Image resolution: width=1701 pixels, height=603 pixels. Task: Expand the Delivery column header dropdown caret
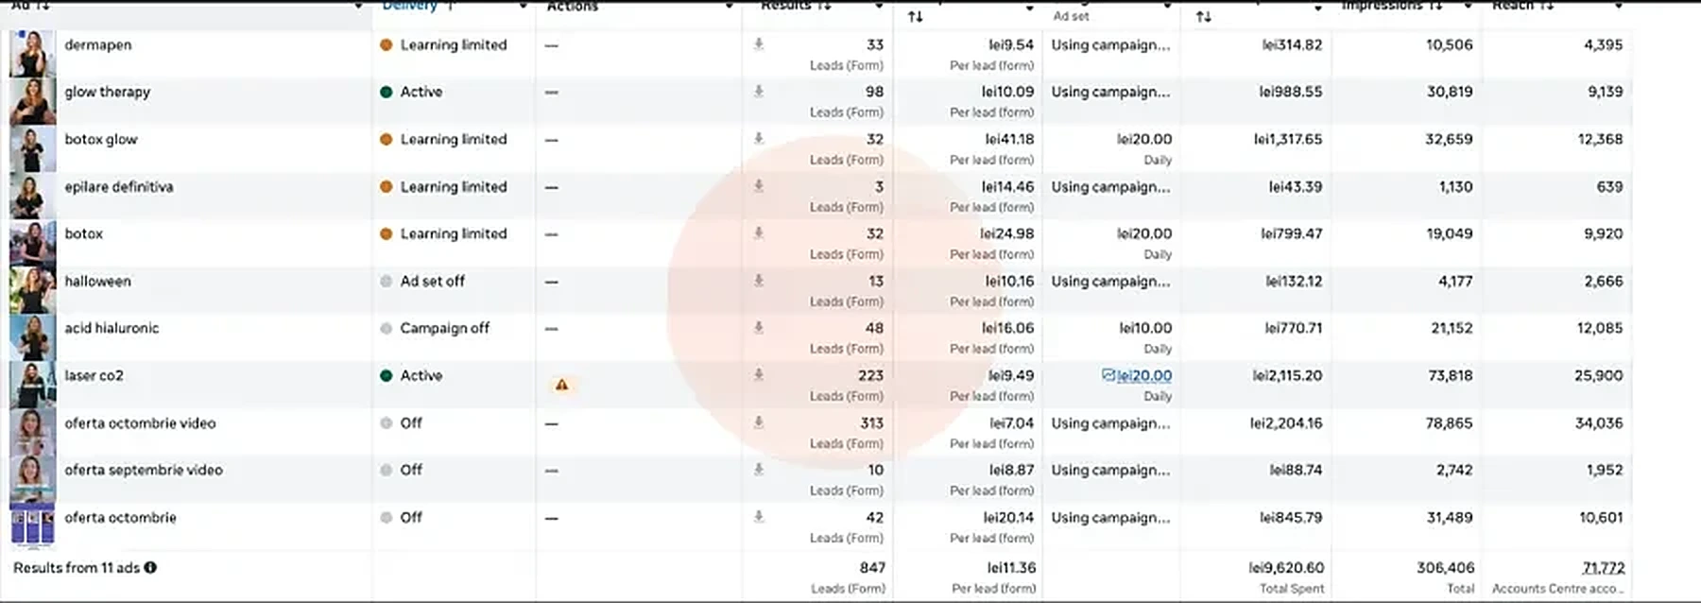coord(523,7)
